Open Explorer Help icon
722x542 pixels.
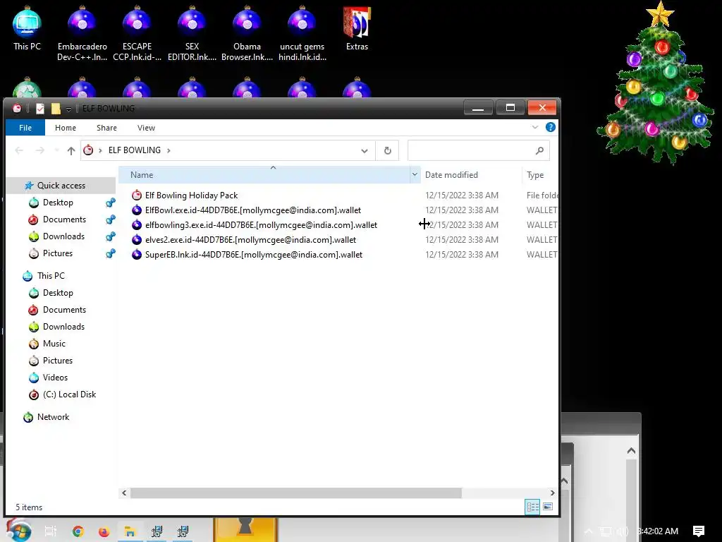[x=550, y=127]
